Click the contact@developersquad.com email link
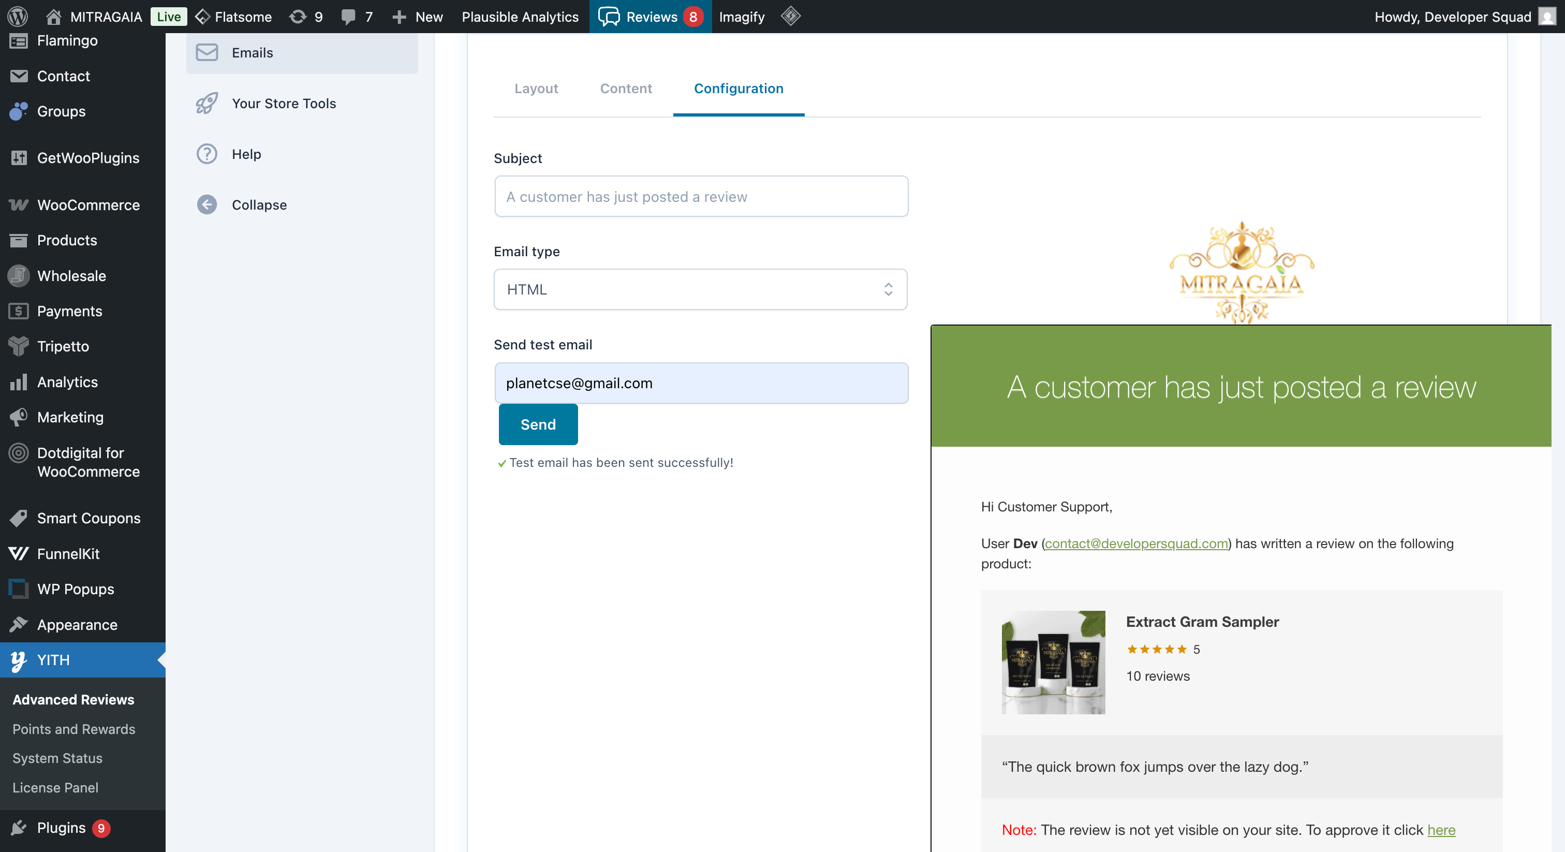Viewport: 1565px width, 852px height. pyautogui.click(x=1136, y=543)
